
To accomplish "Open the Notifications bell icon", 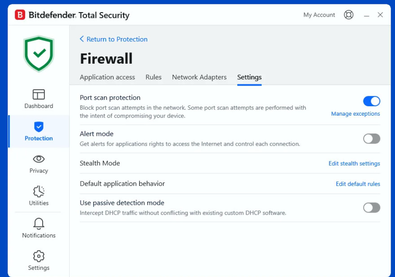I will (x=39, y=224).
